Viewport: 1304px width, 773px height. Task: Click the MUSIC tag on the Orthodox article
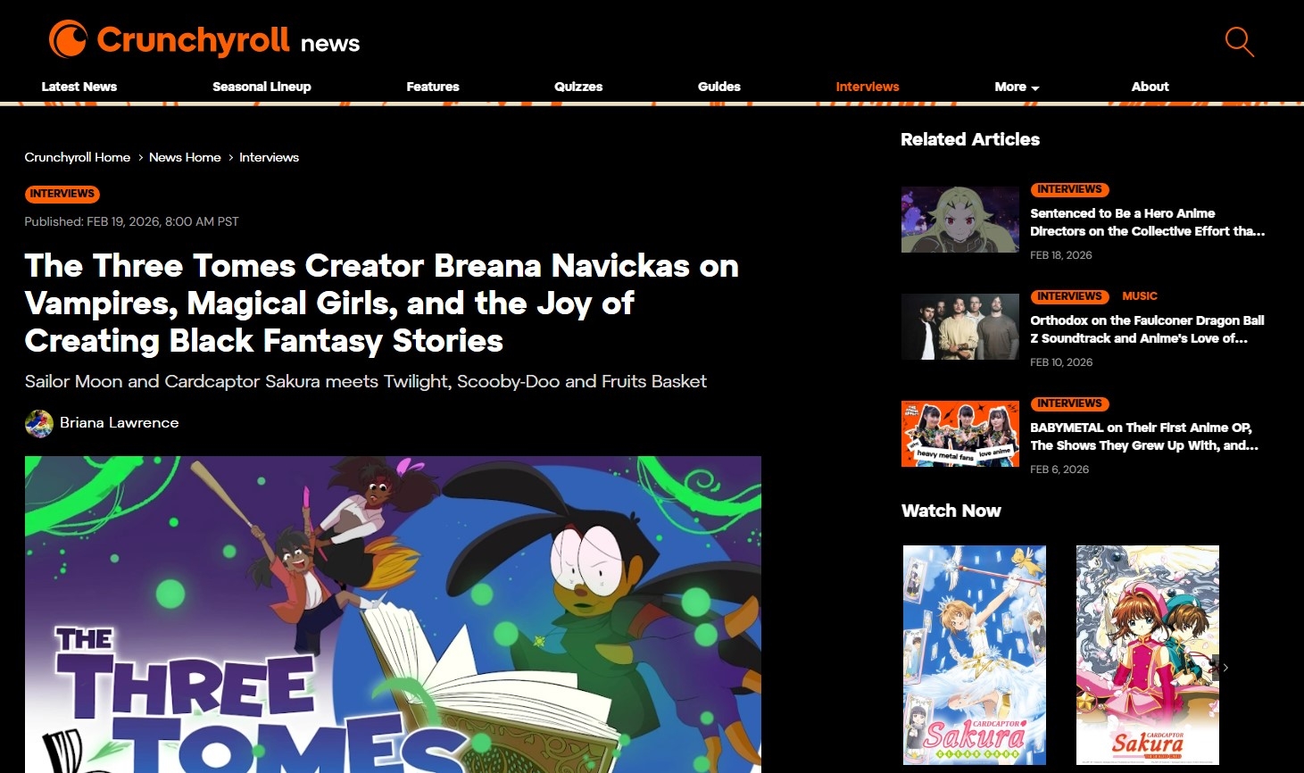tap(1140, 296)
